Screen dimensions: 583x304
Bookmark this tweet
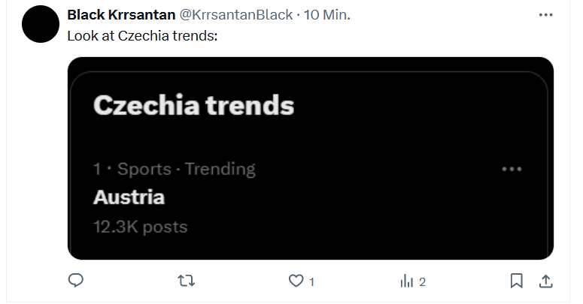click(517, 281)
